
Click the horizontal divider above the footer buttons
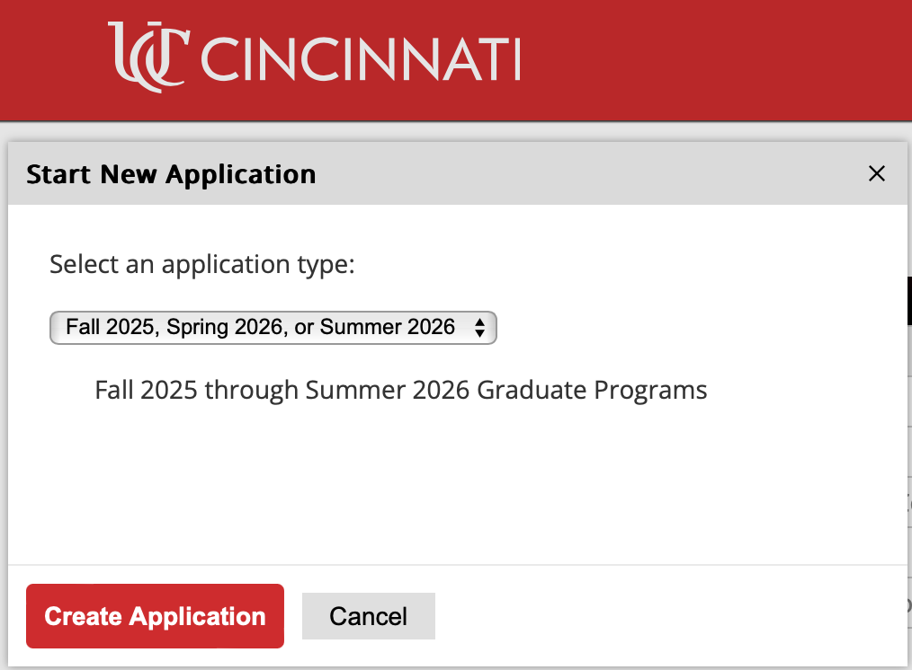click(450, 565)
